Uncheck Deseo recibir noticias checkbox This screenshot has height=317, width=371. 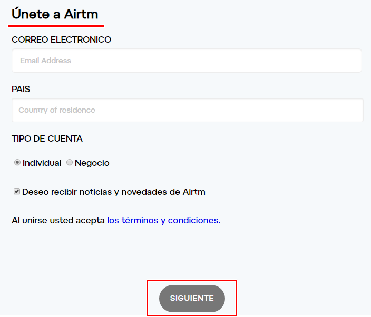[x=16, y=191]
